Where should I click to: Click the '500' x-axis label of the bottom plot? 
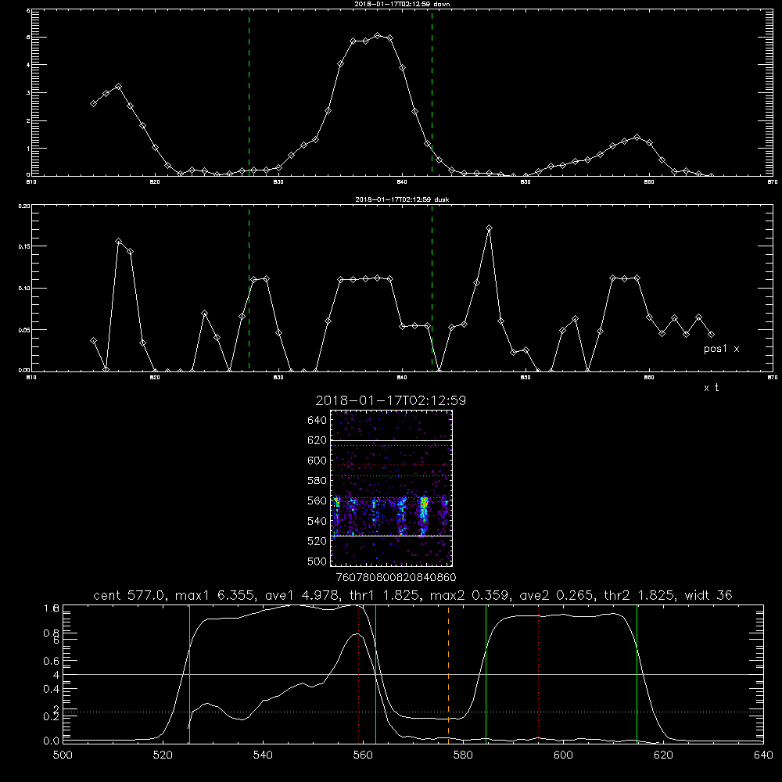click(x=63, y=755)
